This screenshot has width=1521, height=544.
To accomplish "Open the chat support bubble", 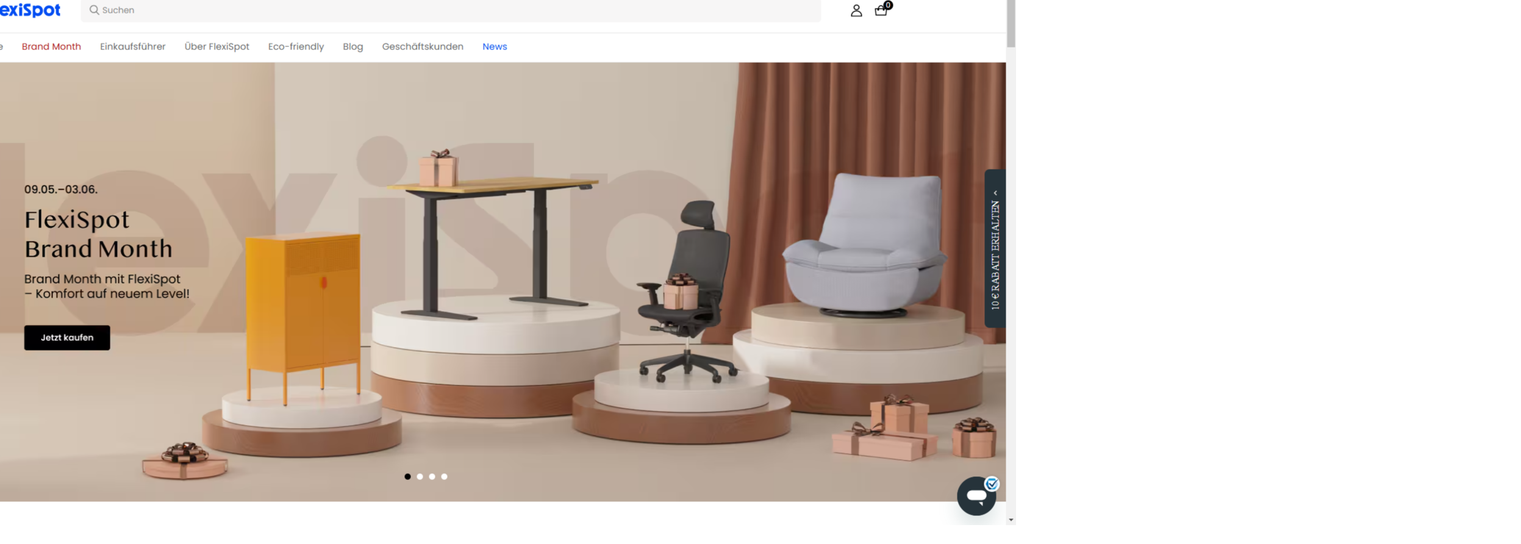I will pos(976,496).
